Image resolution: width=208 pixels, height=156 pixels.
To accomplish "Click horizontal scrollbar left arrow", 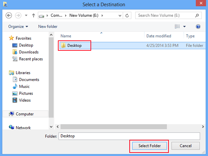I will pos(58,127).
